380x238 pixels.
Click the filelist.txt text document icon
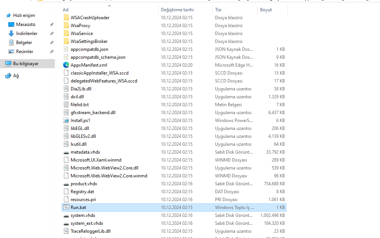point(66,105)
